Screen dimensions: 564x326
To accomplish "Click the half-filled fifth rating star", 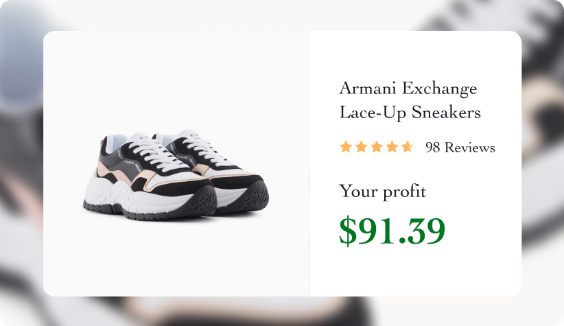I will [x=408, y=147].
